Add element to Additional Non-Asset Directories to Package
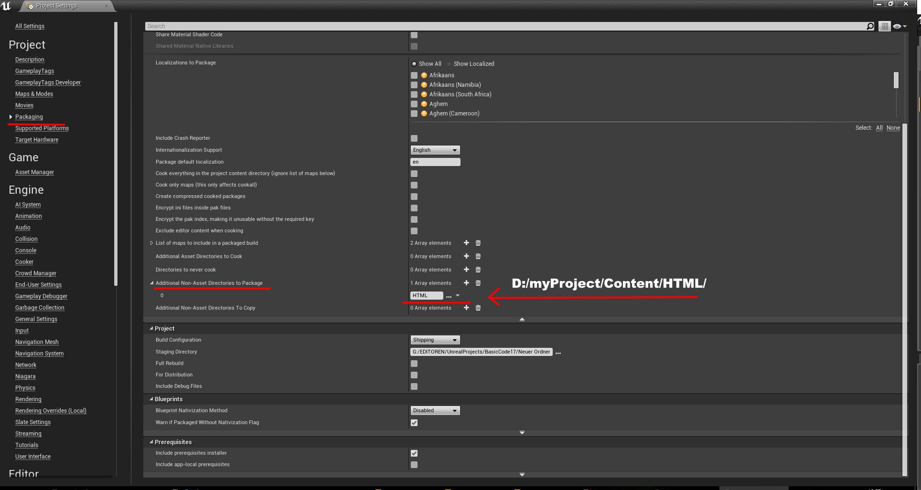921x490 pixels. pos(466,283)
